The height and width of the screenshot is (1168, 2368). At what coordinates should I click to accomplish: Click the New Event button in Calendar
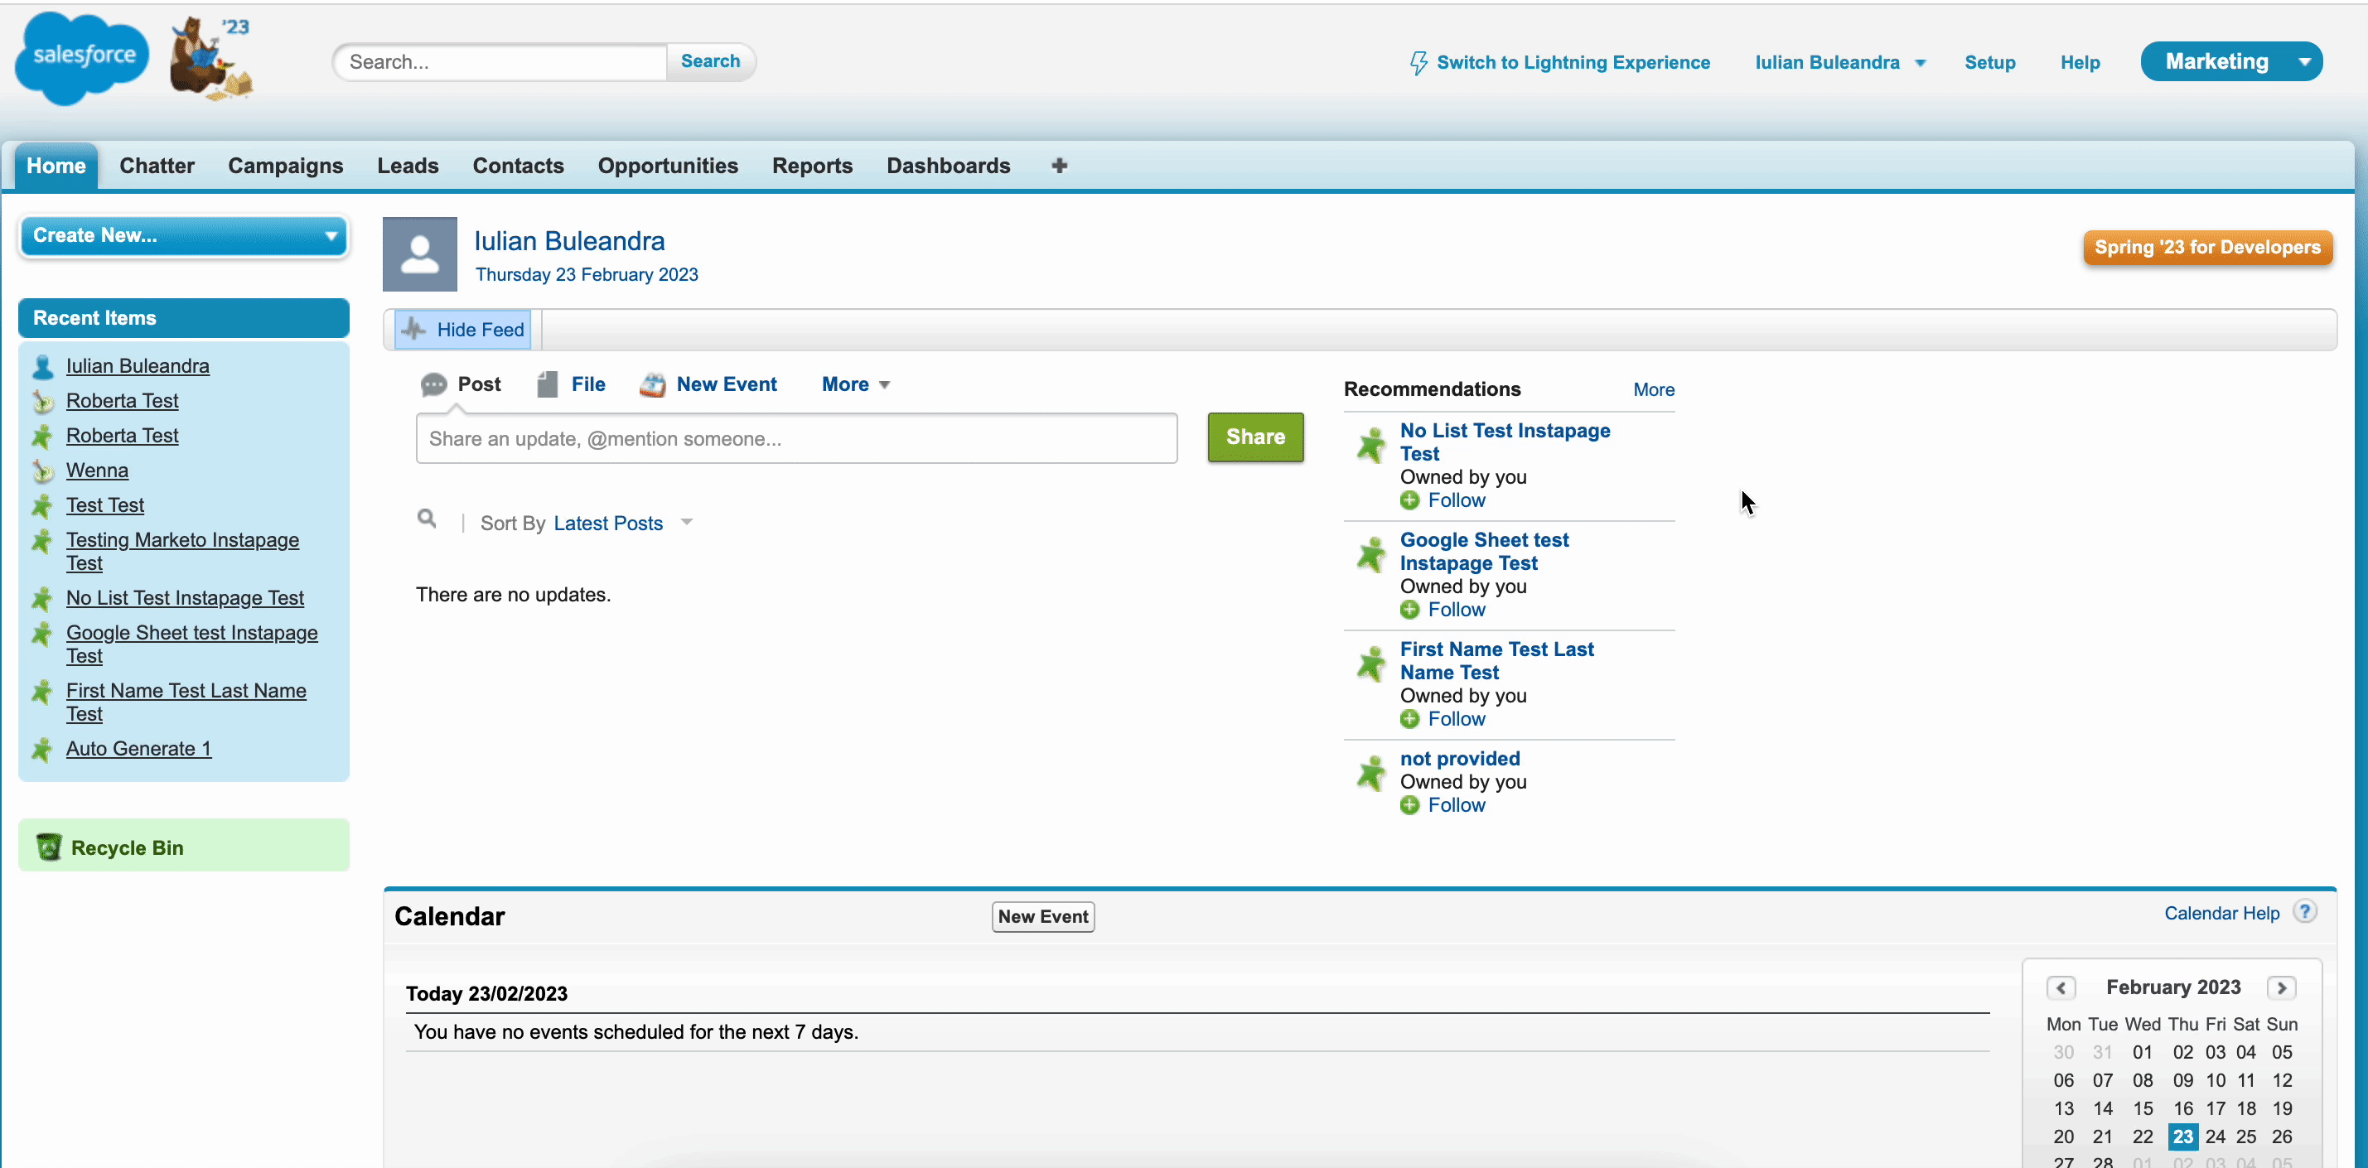click(x=1043, y=916)
